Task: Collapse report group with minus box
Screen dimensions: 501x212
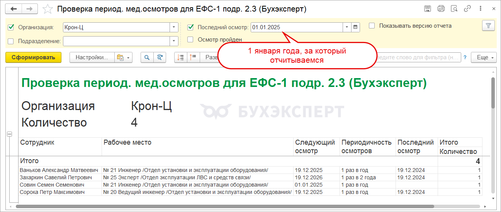Action: (10, 134)
